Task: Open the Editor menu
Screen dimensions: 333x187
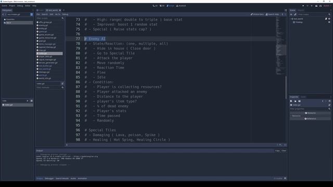Action: [x=28, y=6]
